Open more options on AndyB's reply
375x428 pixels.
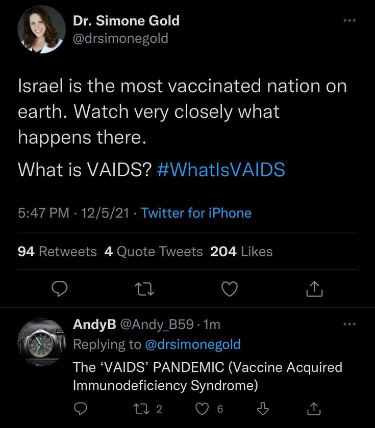coord(349,324)
